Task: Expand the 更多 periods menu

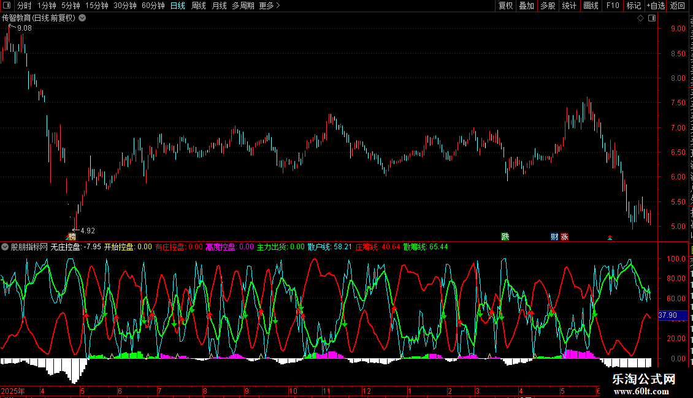Action: pos(269,6)
